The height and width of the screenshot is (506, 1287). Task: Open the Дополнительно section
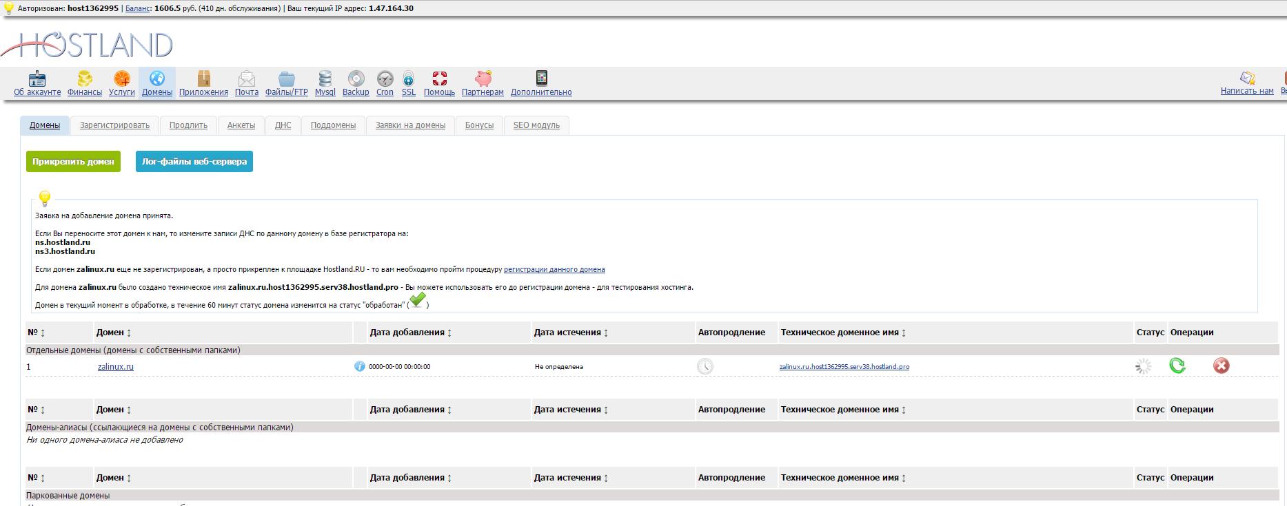(541, 83)
